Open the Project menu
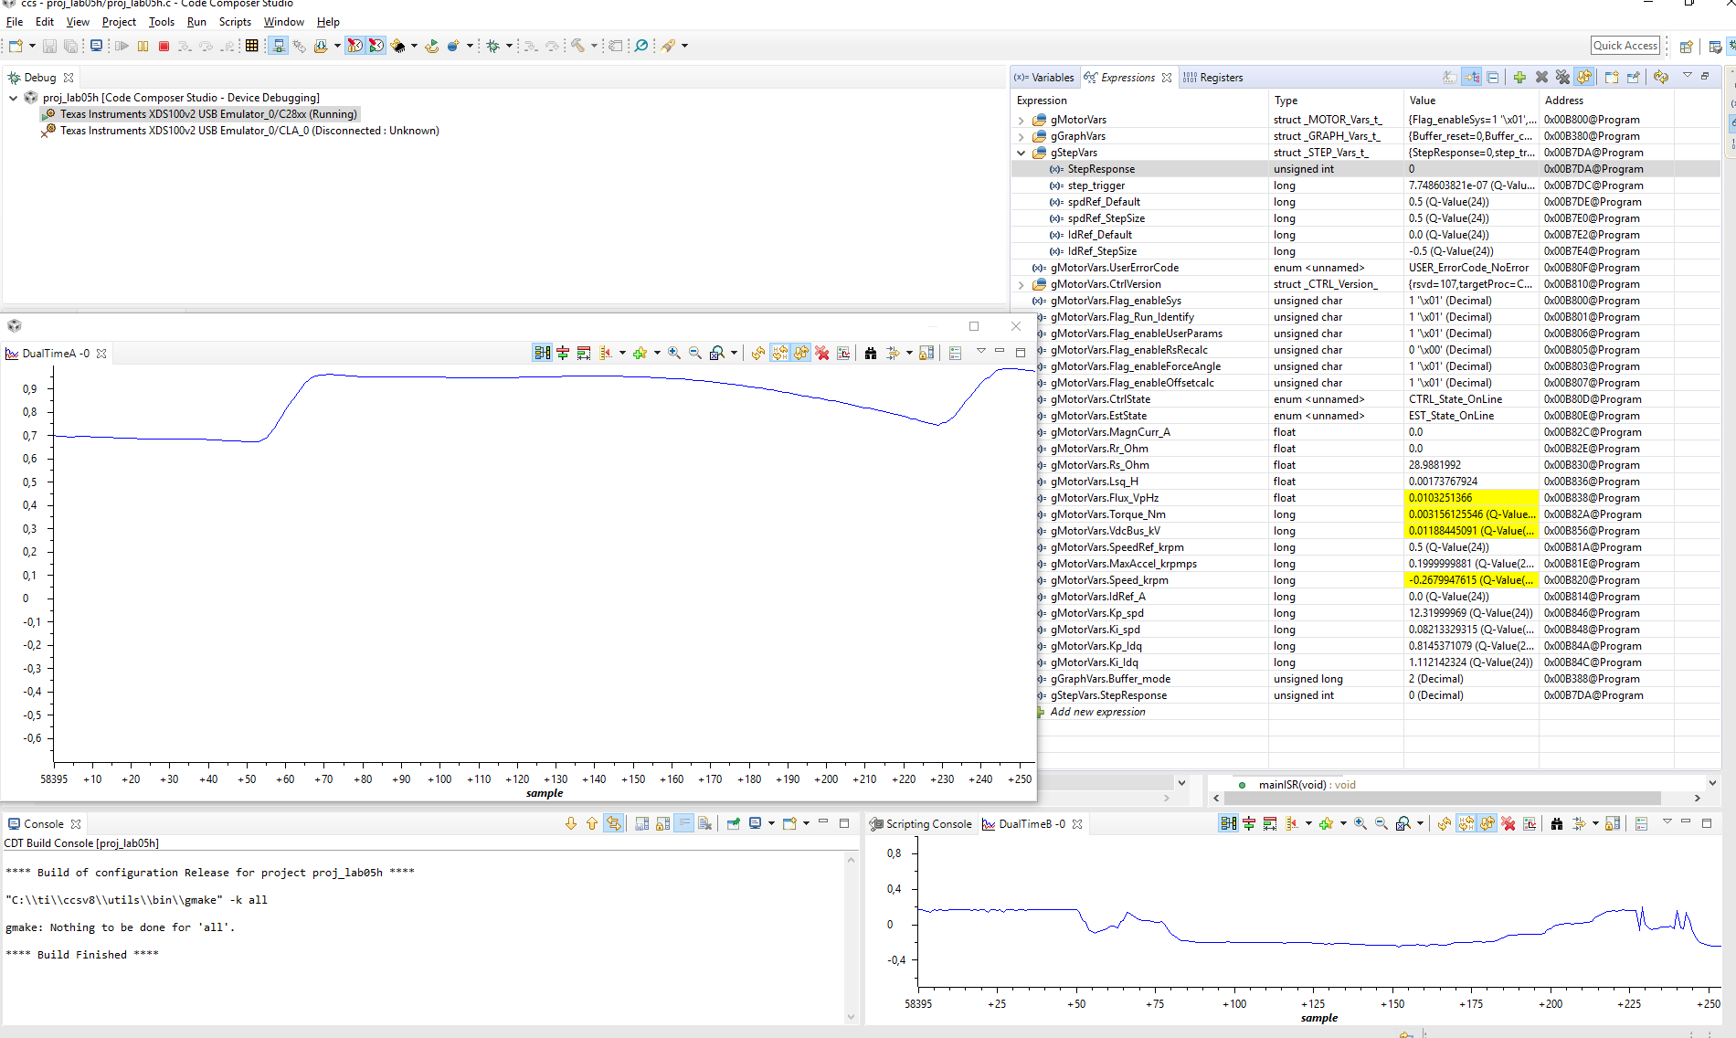This screenshot has width=1736, height=1038. pyautogui.click(x=119, y=22)
